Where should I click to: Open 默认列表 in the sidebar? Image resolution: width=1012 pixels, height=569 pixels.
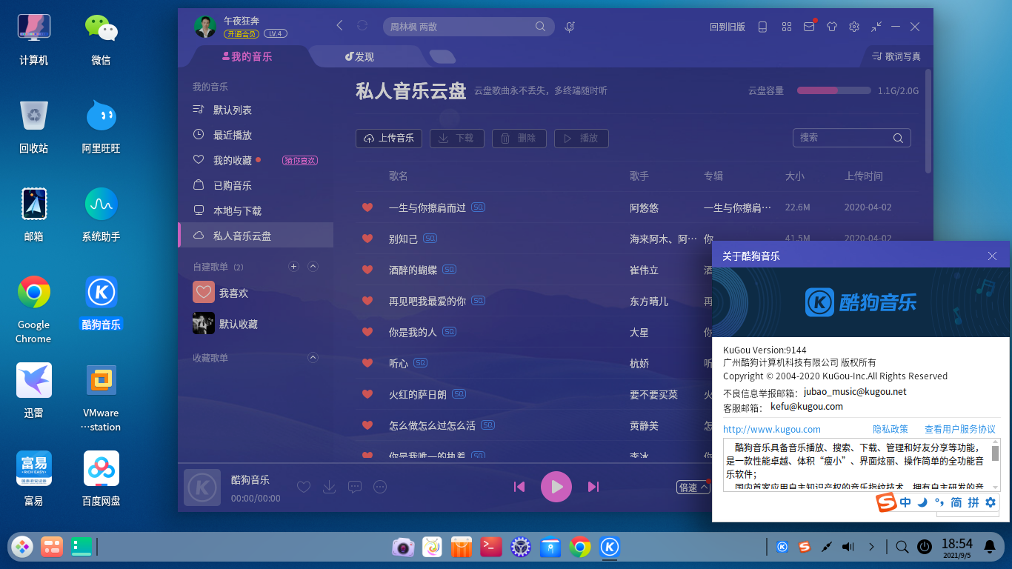(x=256, y=110)
